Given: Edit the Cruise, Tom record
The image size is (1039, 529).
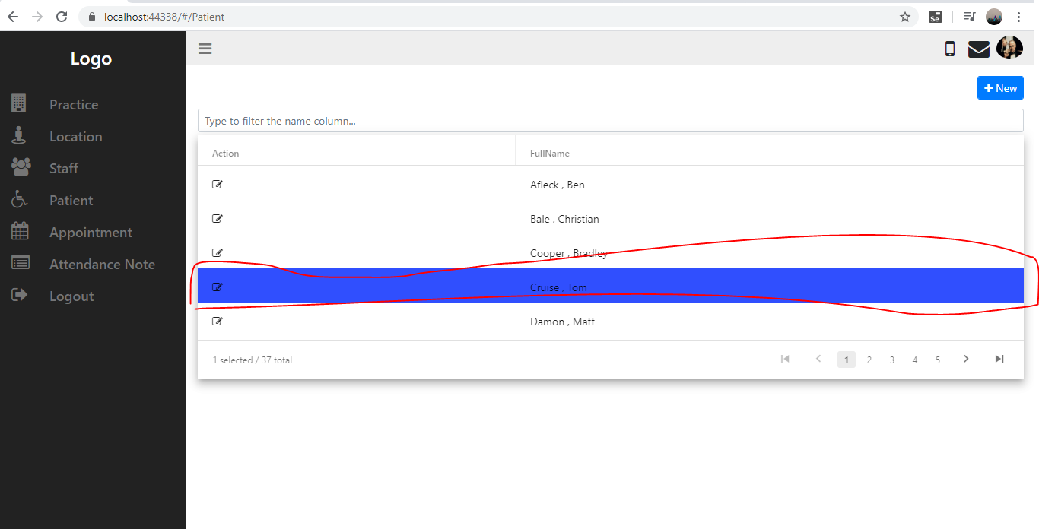Looking at the screenshot, I should (217, 287).
